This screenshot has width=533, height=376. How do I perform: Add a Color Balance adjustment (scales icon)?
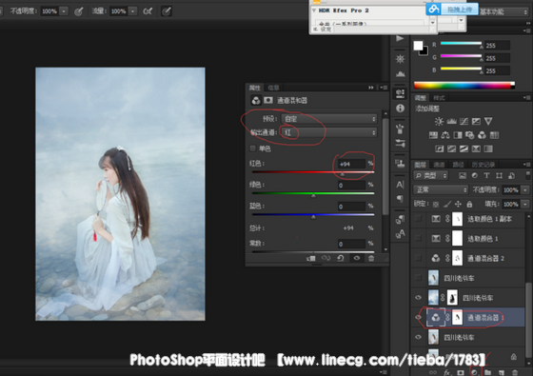445,135
